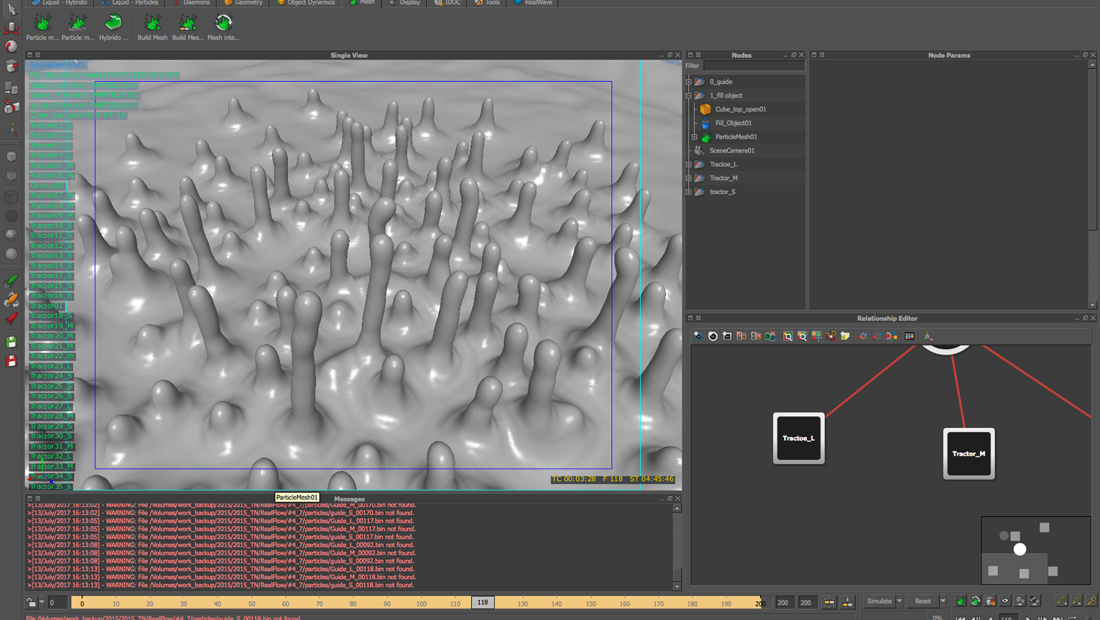Click the Build Mesh shelf icon

pyautogui.click(x=152, y=23)
